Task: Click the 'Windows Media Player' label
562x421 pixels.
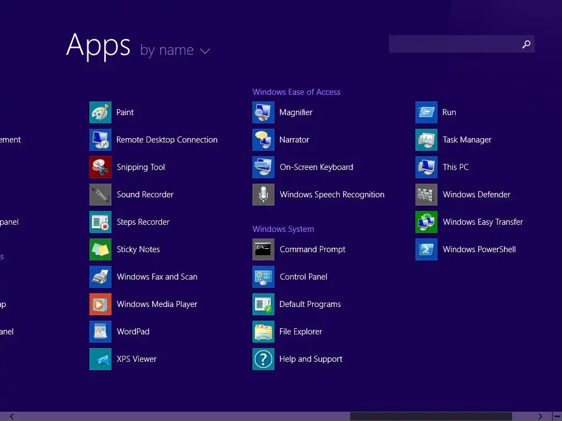Action: [157, 304]
